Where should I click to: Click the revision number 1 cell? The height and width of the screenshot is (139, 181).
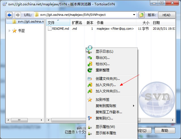pyautogui.click(x=92, y=29)
